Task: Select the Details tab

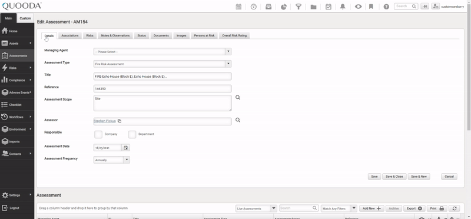Action: [x=49, y=36]
